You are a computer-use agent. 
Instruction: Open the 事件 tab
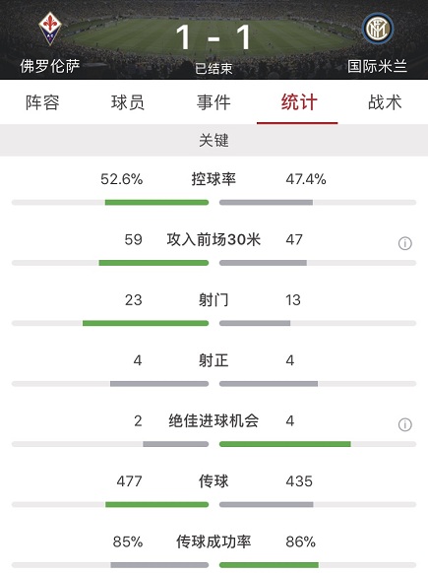click(x=214, y=102)
